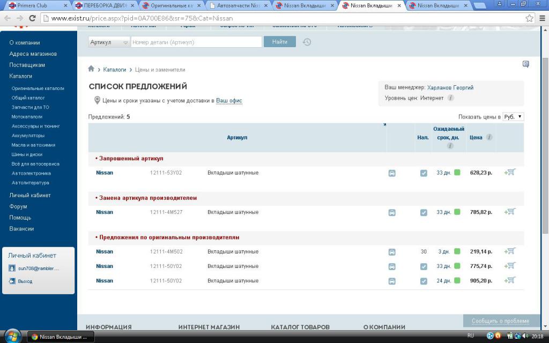Click the search history clock icon
The image size is (549, 343).
[x=307, y=42]
